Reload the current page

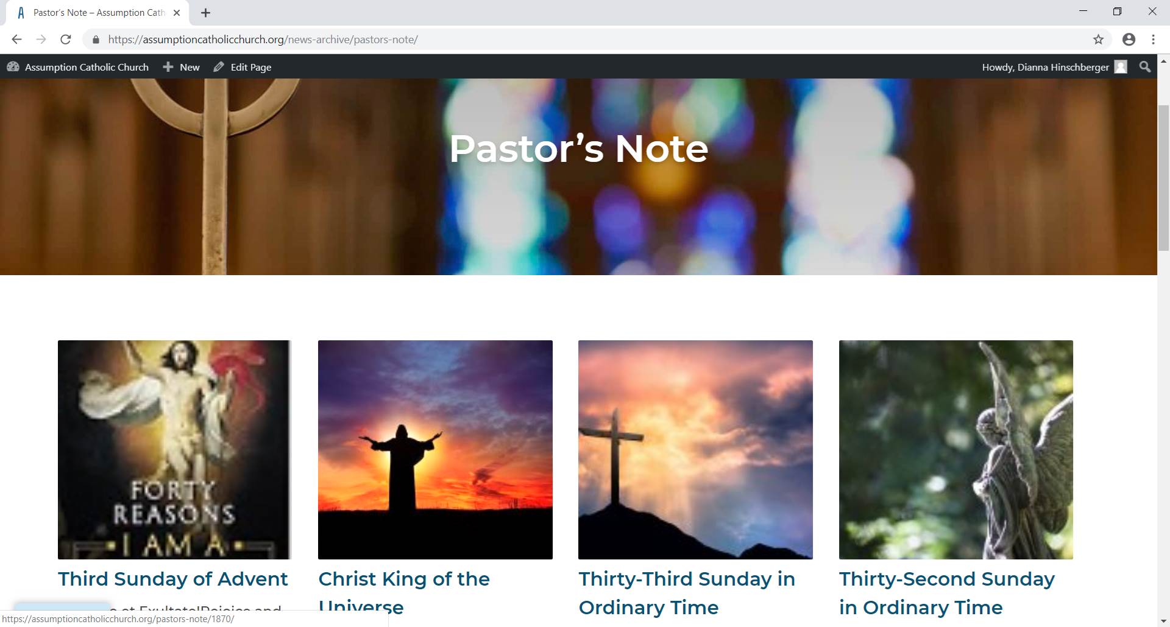point(66,40)
